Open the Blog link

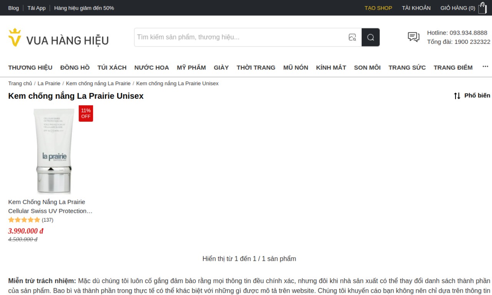coord(13,8)
